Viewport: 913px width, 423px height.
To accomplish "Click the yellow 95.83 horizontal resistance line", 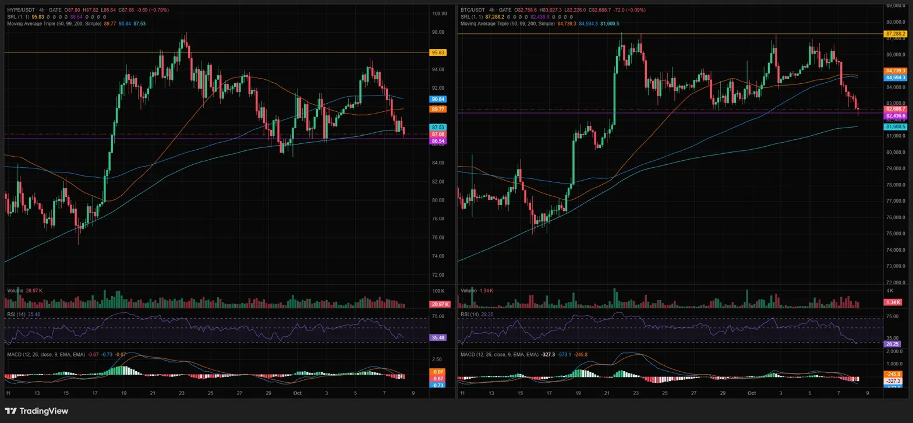I will coord(215,52).
